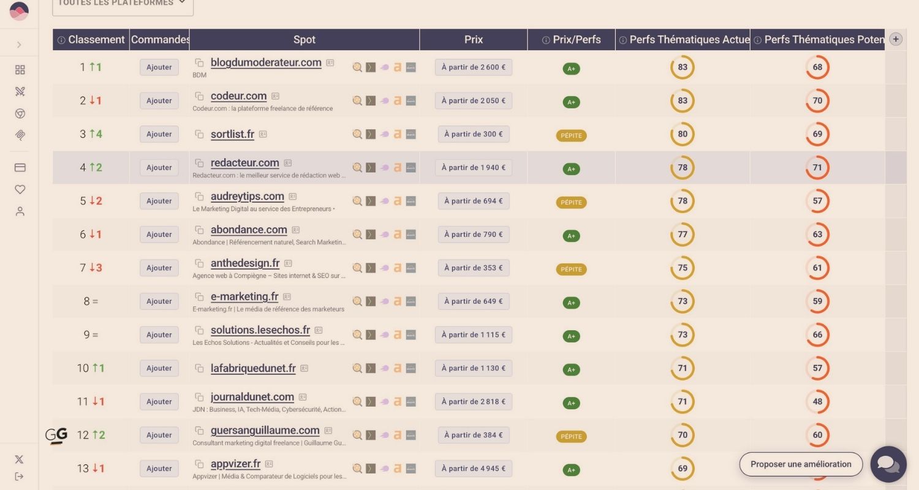Open the Chrome-style circle icon in sidebar
Viewport: 919px width, 490px height.
point(20,114)
